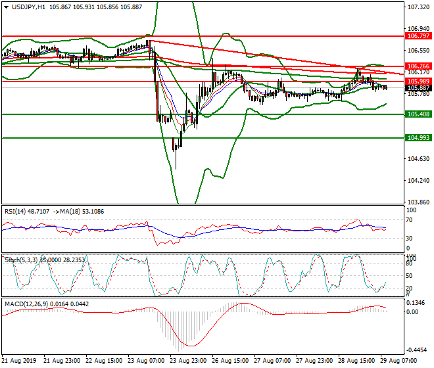Select the 27 Aug 07:00 time axis label

(272, 361)
